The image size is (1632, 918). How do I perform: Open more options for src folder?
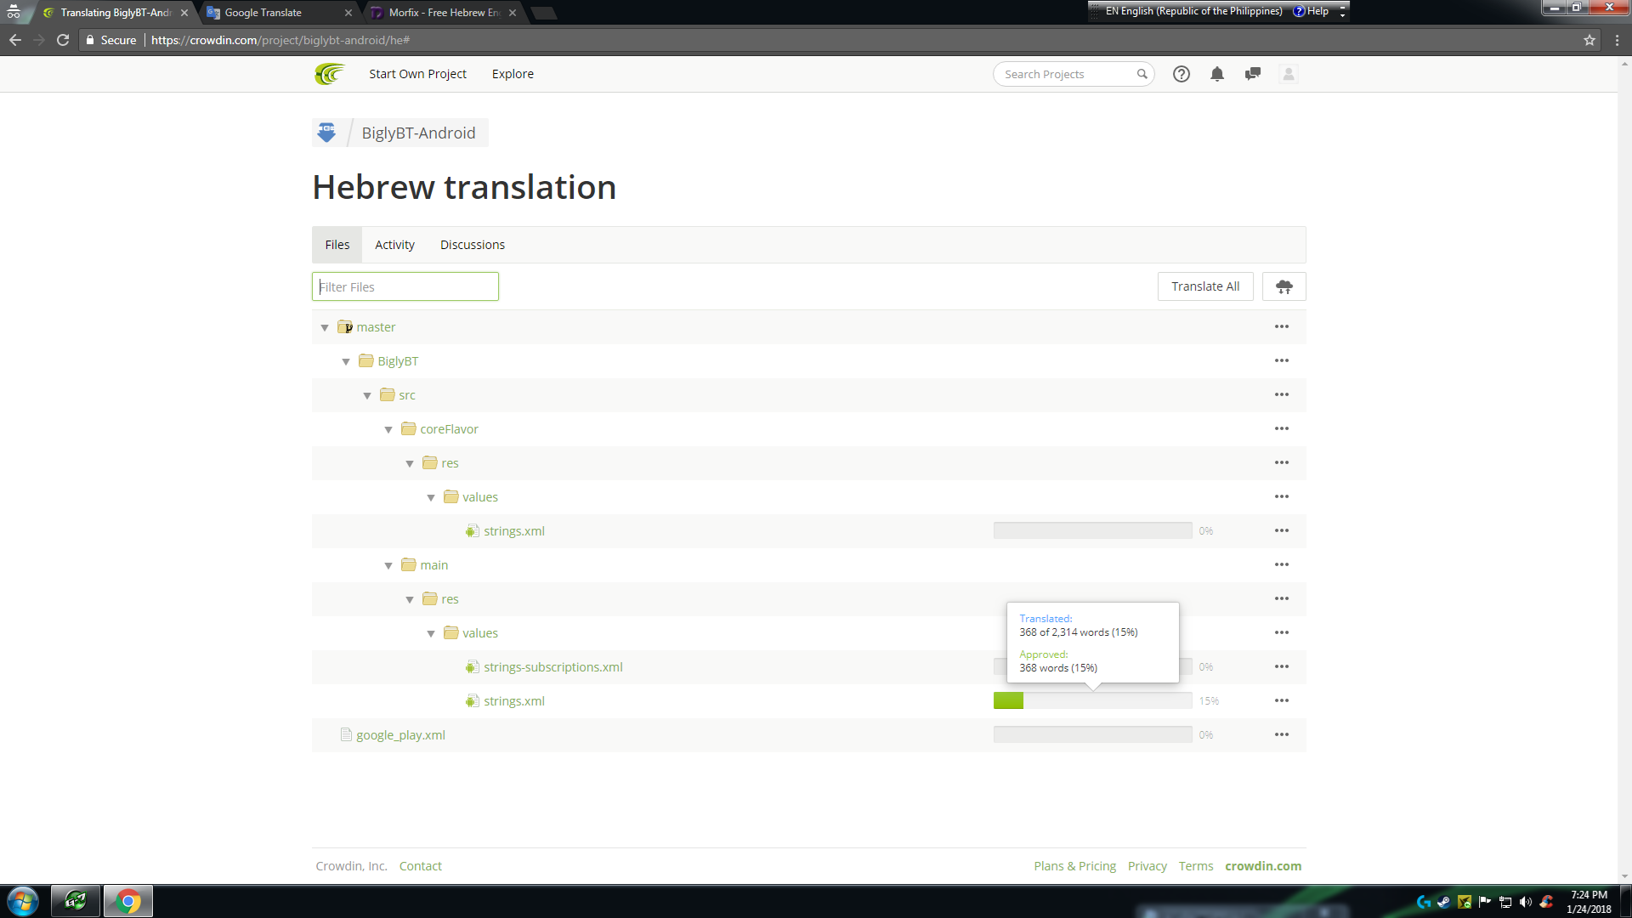coord(1282,394)
